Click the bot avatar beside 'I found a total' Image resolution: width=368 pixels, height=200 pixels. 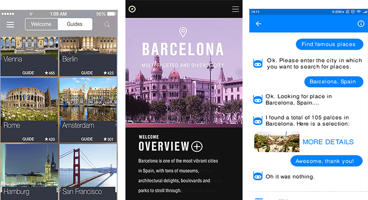258,120
